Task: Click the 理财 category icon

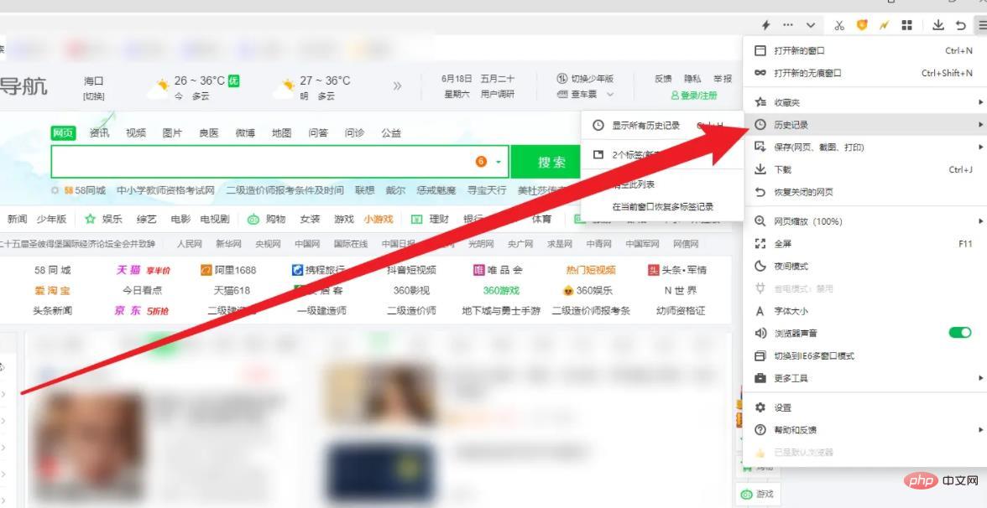Action: click(416, 220)
